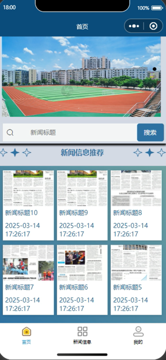
Task: Open the 新闻标题9 title link
Action: pos(73,213)
